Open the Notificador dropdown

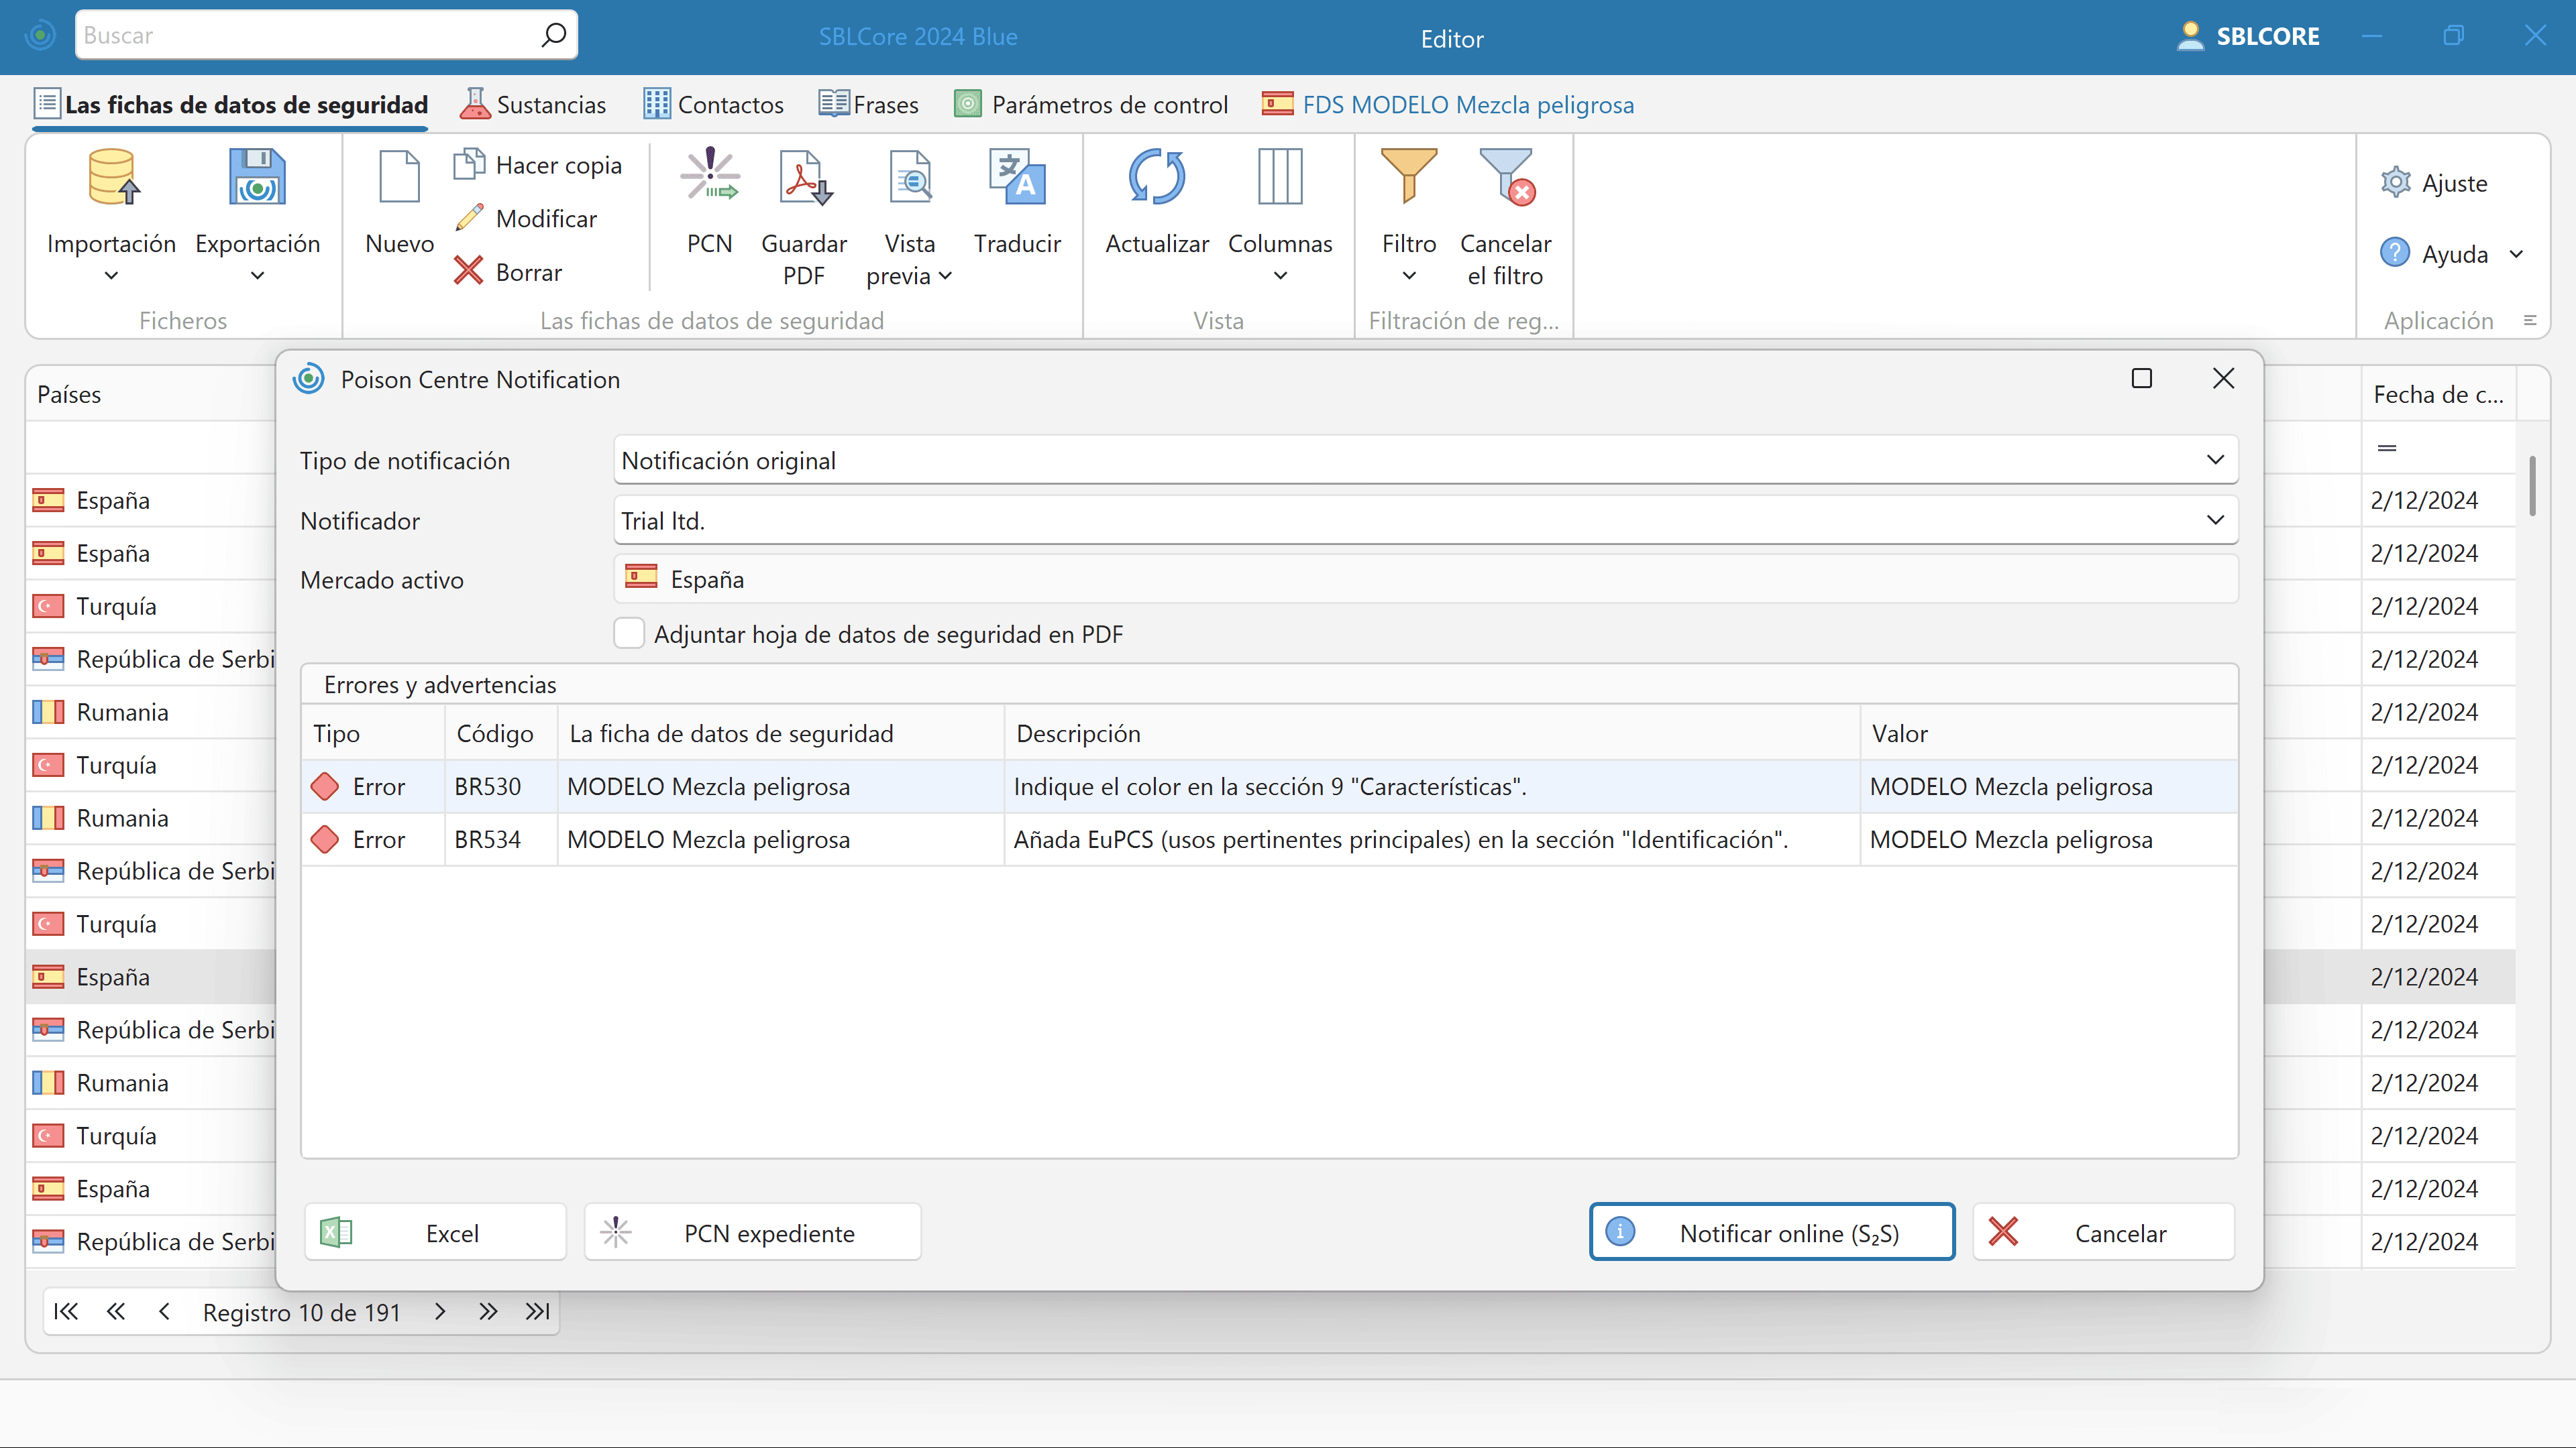pyautogui.click(x=2215, y=521)
